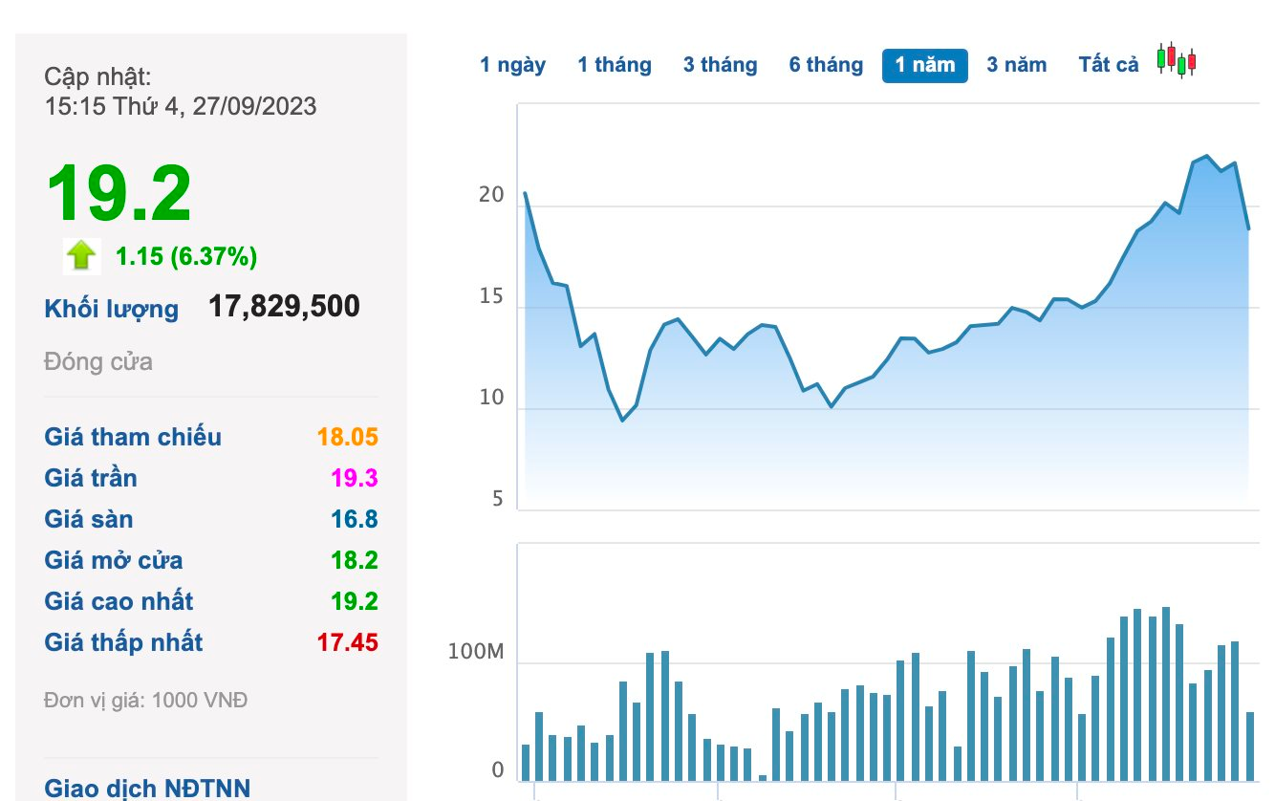
Task: Open the 'Giao dịch NĐTNN' section heading
Action: click(x=147, y=788)
